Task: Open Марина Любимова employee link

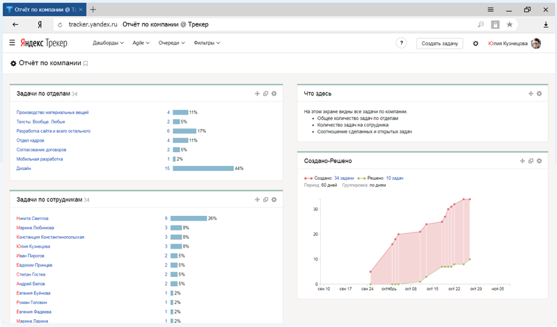Action: [36, 228]
